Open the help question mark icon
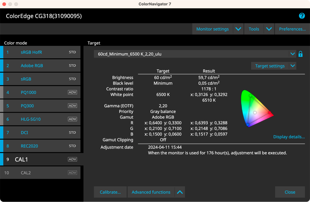Image resolution: width=310 pixels, height=202 pixels. [x=302, y=16]
